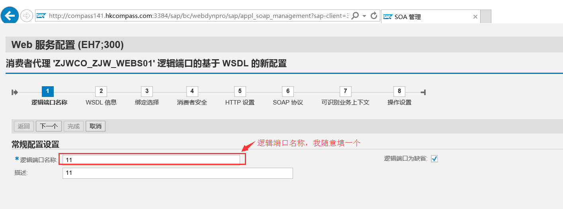The width and height of the screenshot is (563, 209).
Task: Select roadmap step 1 逻辑端口名称
Action: click(48, 91)
